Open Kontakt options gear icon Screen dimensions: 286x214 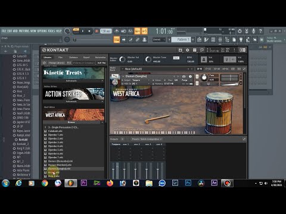(187, 50)
